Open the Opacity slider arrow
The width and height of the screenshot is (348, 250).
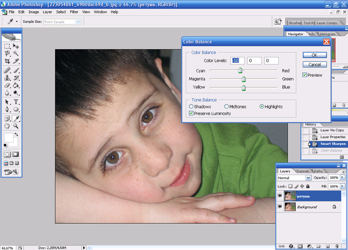pos(342,178)
